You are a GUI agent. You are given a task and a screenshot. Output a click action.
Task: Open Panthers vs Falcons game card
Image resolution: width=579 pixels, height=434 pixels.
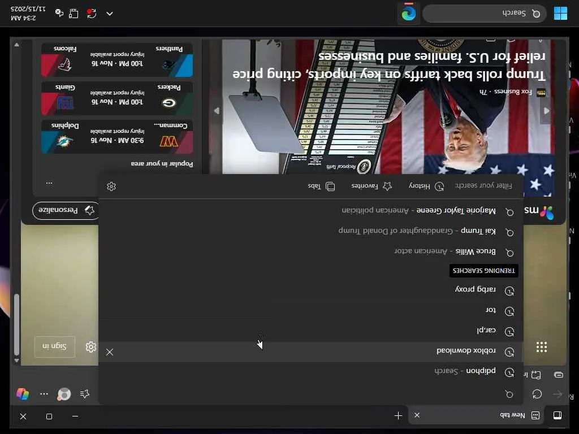tap(117, 60)
